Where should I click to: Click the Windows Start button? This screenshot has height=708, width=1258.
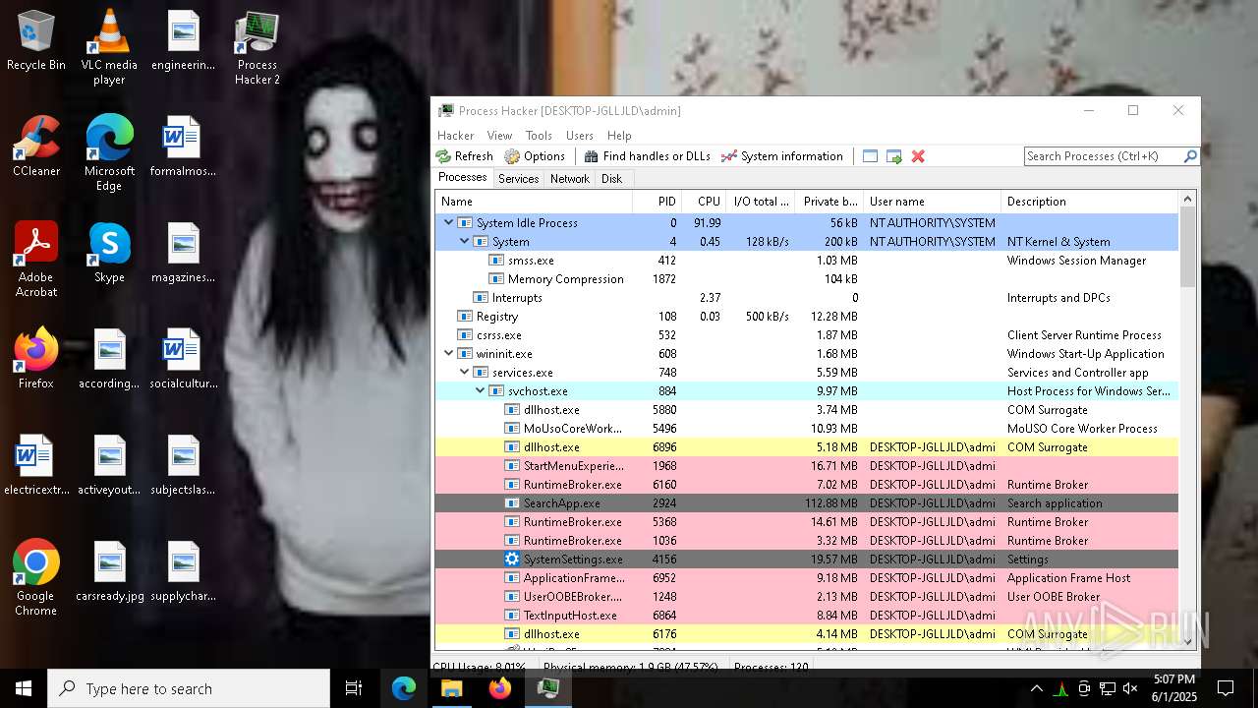coord(24,688)
